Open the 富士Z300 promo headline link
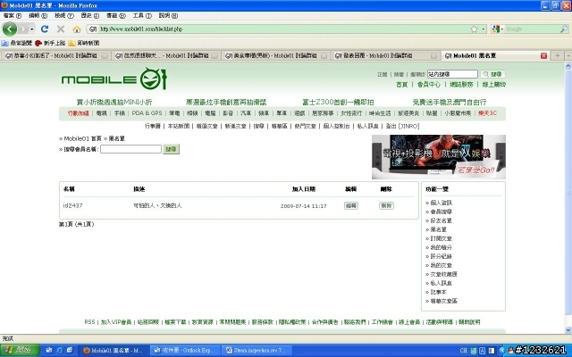 pos(338,103)
